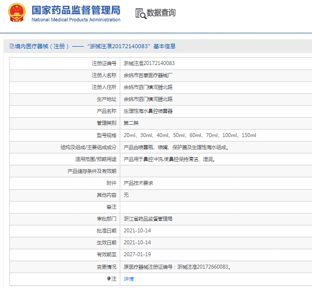Select 余姚市吉康医疗器械厂 value
The height and width of the screenshot is (288, 312).
[148, 75]
